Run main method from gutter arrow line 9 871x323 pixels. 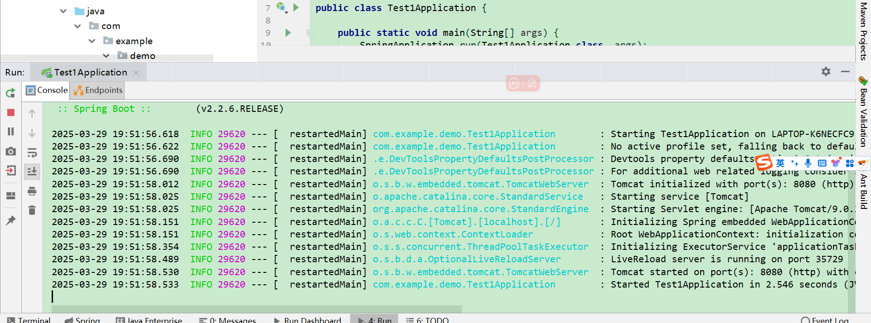(288, 33)
